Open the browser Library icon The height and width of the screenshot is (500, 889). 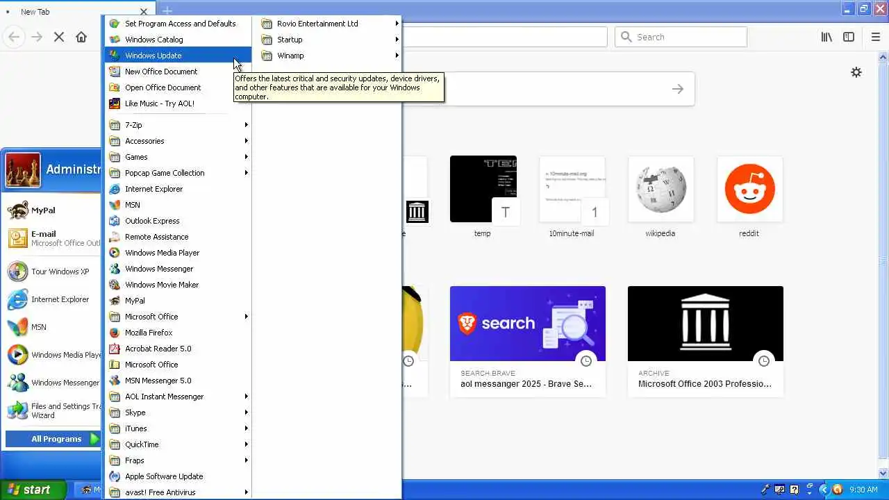tap(826, 37)
